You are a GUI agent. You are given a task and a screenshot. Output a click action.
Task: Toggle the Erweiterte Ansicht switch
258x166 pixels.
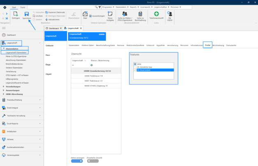93,161
